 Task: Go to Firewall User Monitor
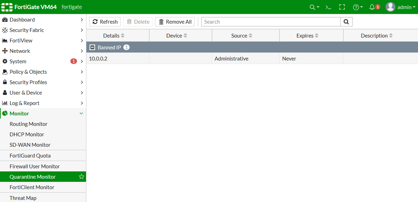(x=34, y=167)
